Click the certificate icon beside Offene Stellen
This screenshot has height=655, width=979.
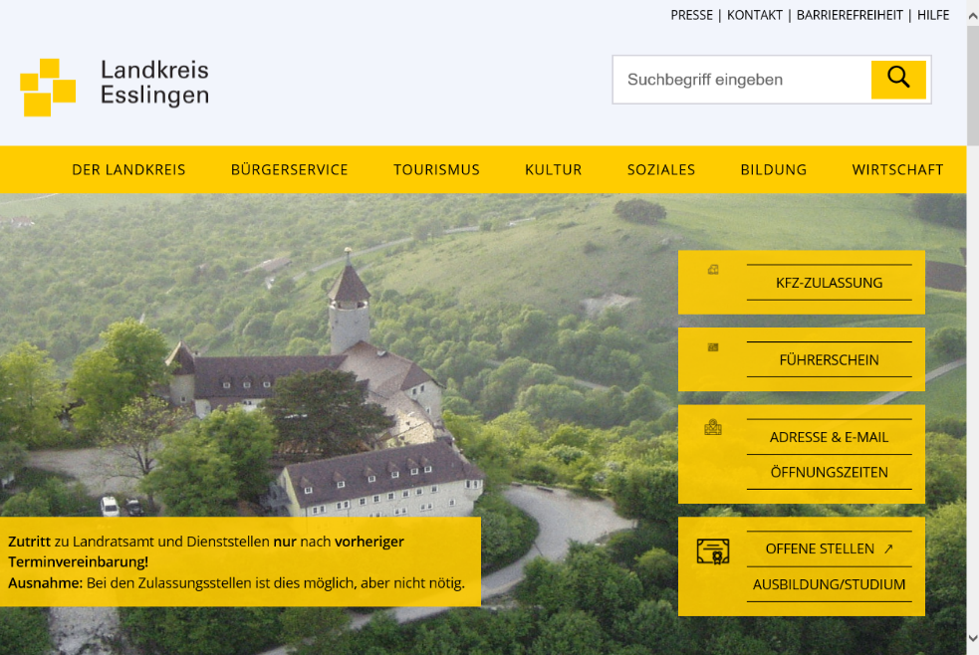(x=713, y=551)
